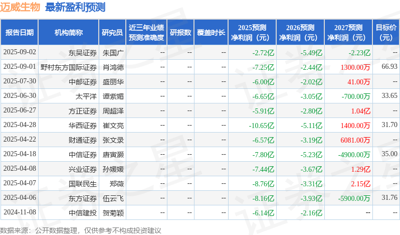Click the date cell 2025-07-30
The width and height of the screenshot is (400, 235).
20,81
